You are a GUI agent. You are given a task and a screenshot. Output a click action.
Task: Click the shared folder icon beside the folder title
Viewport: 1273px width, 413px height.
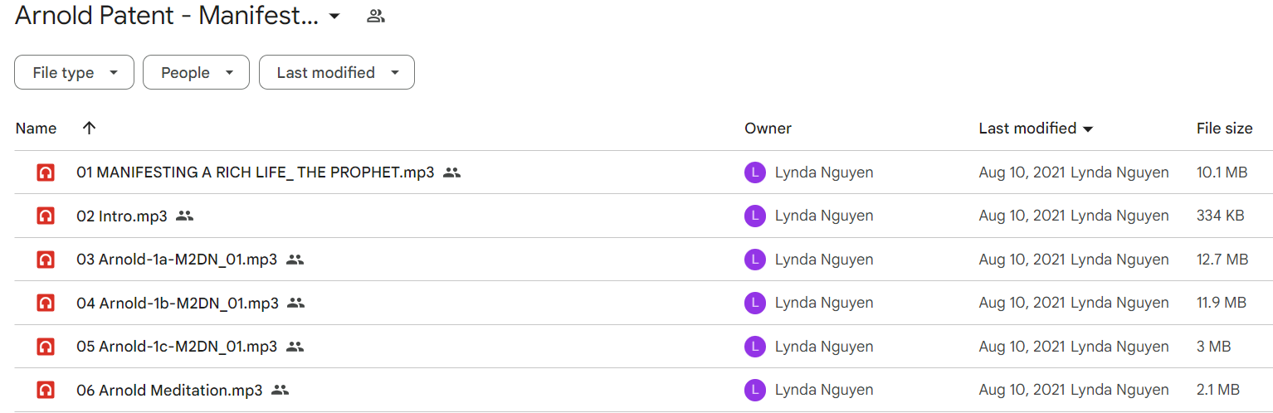pyautogui.click(x=376, y=16)
